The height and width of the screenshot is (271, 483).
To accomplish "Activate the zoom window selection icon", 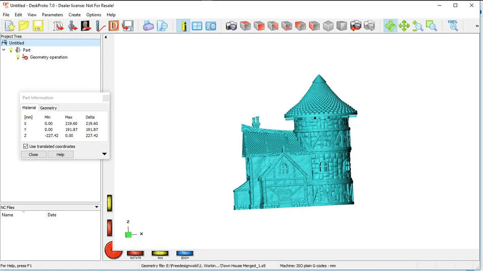I will (432, 26).
